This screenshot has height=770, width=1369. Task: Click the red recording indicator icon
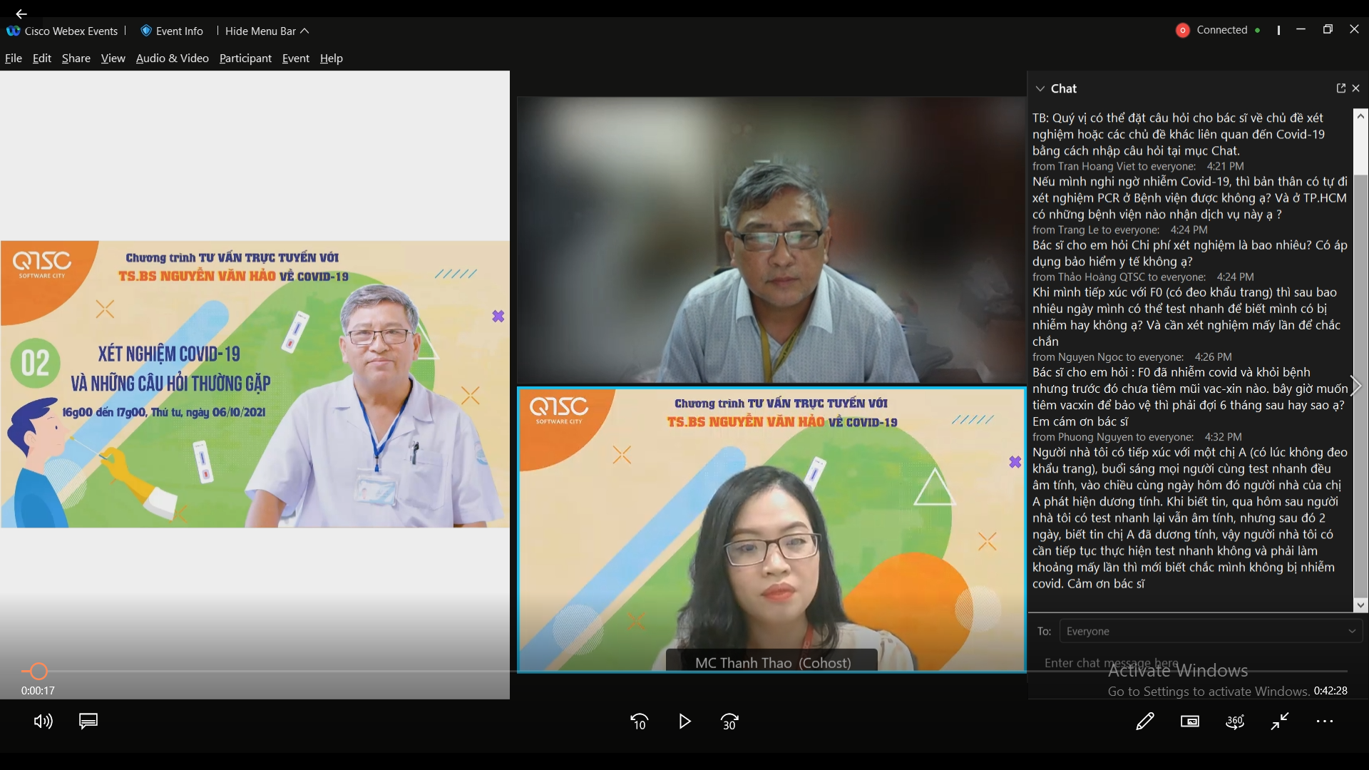tap(1182, 30)
